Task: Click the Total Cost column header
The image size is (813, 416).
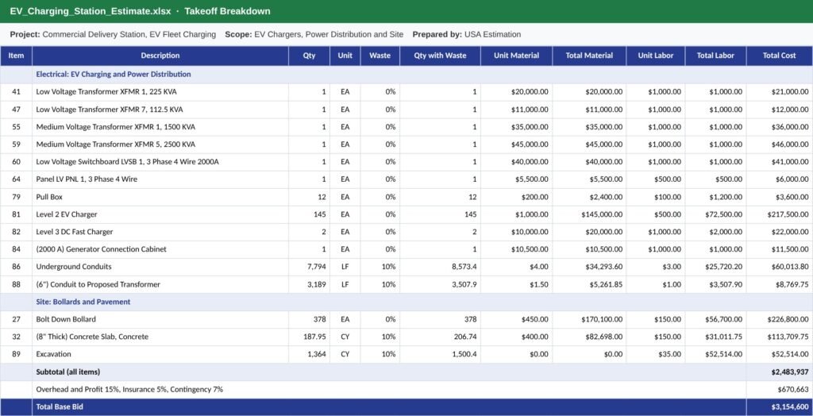Action: 780,56
